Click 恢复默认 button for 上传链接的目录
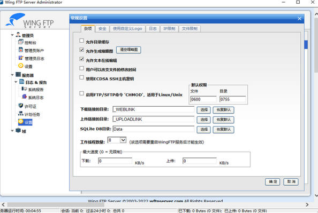This screenshot has height=213, width=318. 223,120
